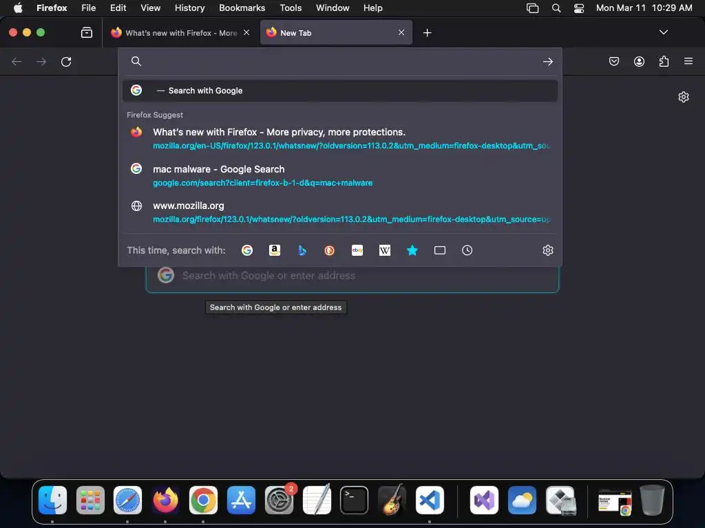Open a new tab with plus button

coord(427,33)
